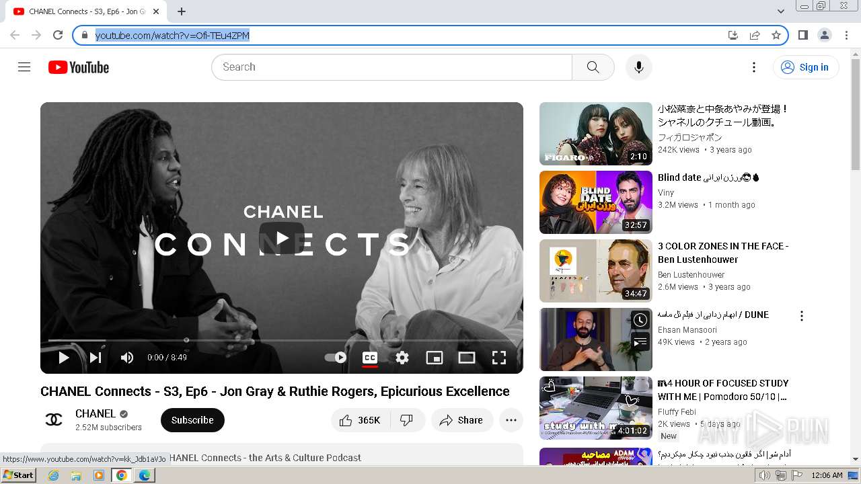Bookmark this page with star
The width and height of the screenshot is (861, 484).
click(776, 35)
